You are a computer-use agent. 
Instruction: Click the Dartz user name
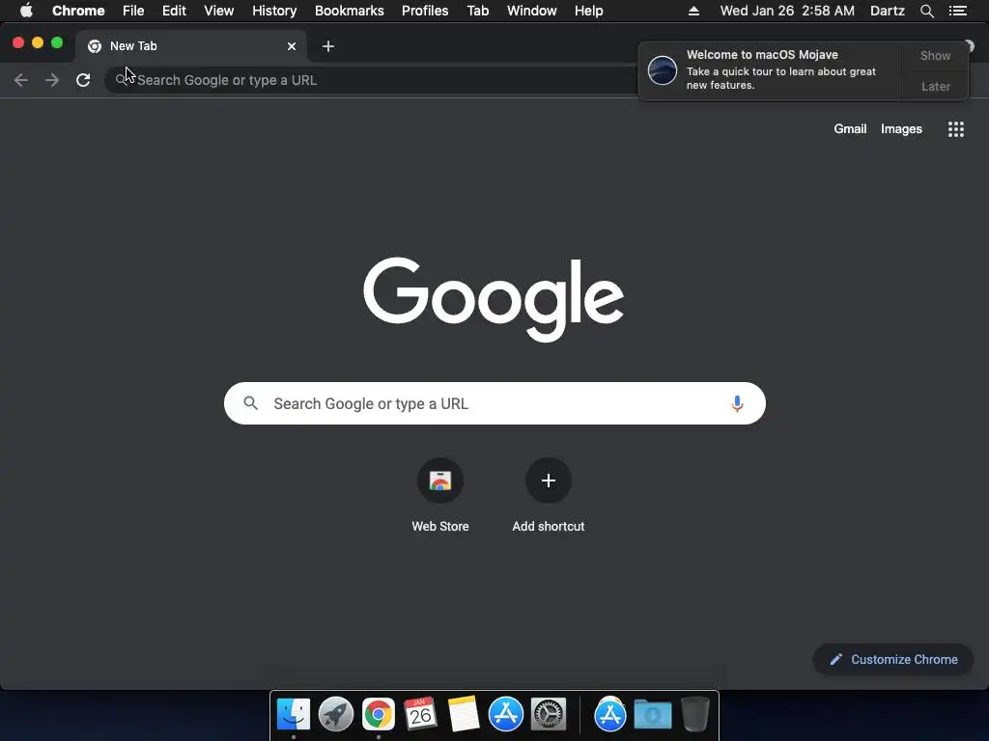click(888, 11)
